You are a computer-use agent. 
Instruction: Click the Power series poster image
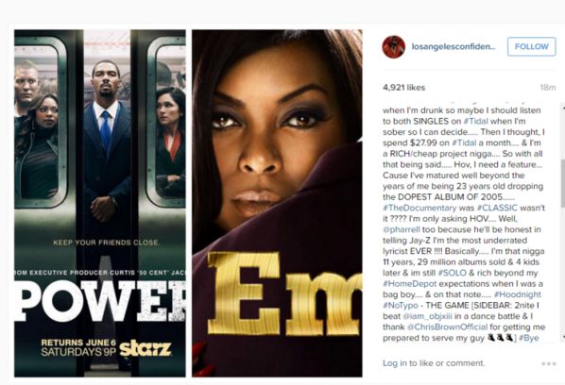coord(100,203)
